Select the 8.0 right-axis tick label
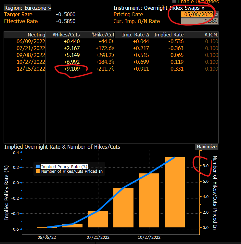241x244 pixels. pyautogui.click(x=206, y=166)
